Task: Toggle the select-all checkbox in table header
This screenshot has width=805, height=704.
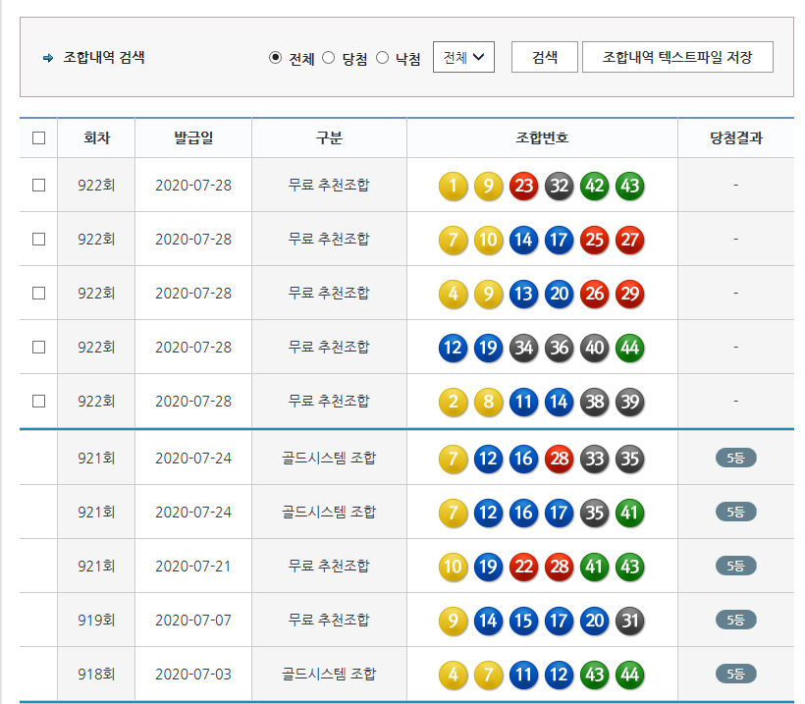Action: tap(39, 138)
